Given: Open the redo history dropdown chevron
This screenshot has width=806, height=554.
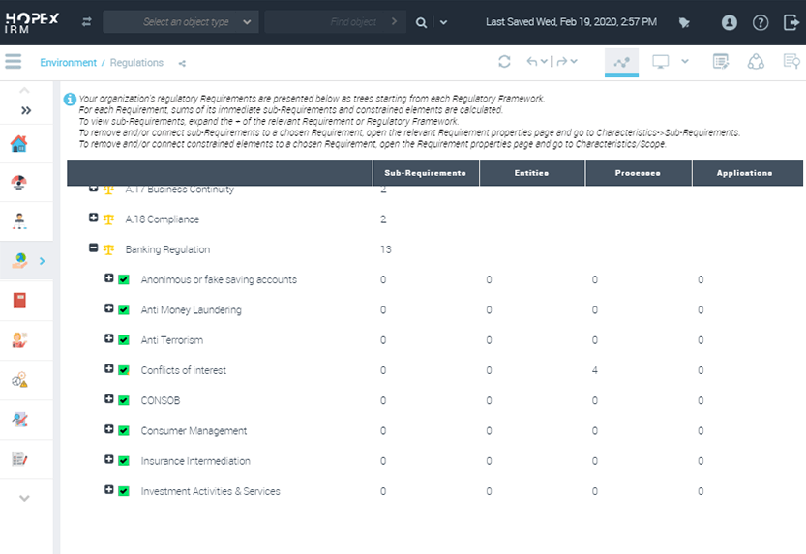Looking at the screenshot, I should click(x=574, y=62).
